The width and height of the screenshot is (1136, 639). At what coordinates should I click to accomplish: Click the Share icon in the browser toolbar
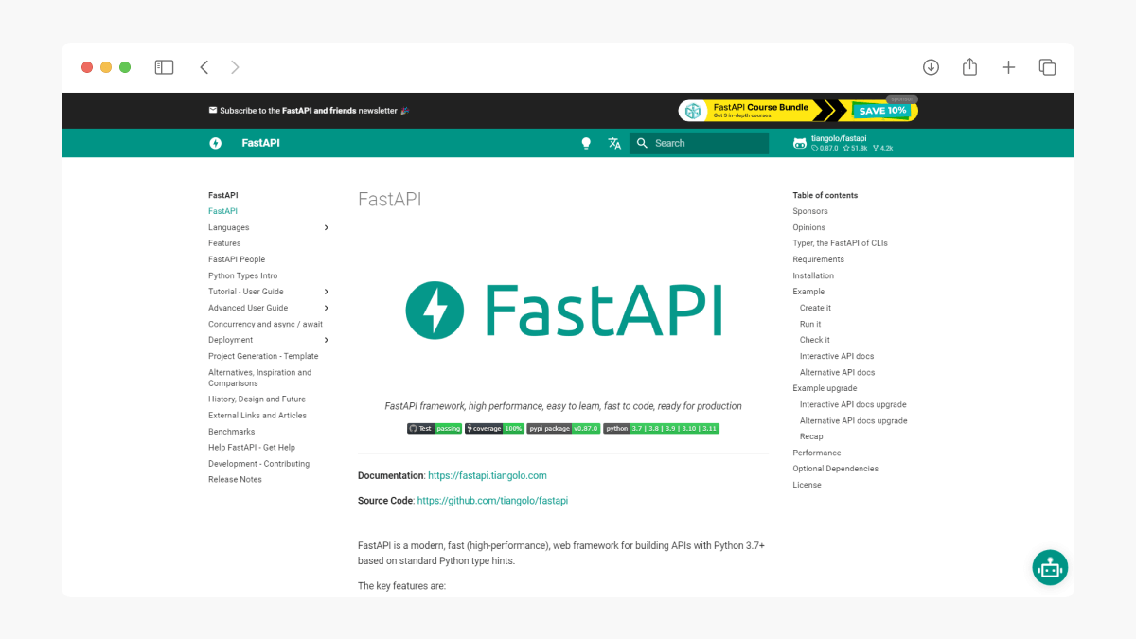969,66
